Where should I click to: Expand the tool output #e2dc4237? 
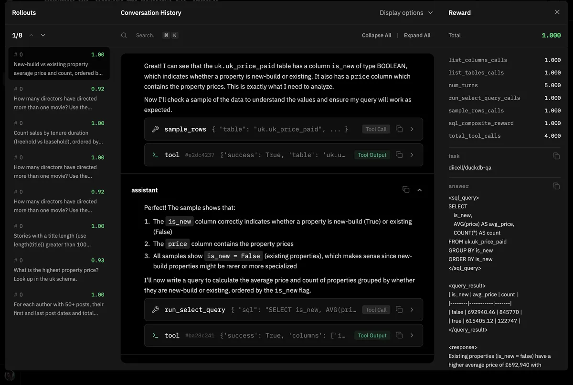(x=412, y=155)
